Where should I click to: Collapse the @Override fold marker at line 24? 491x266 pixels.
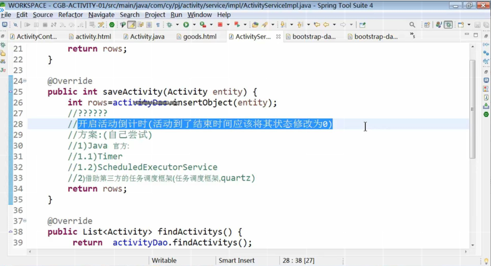(25, 81)
